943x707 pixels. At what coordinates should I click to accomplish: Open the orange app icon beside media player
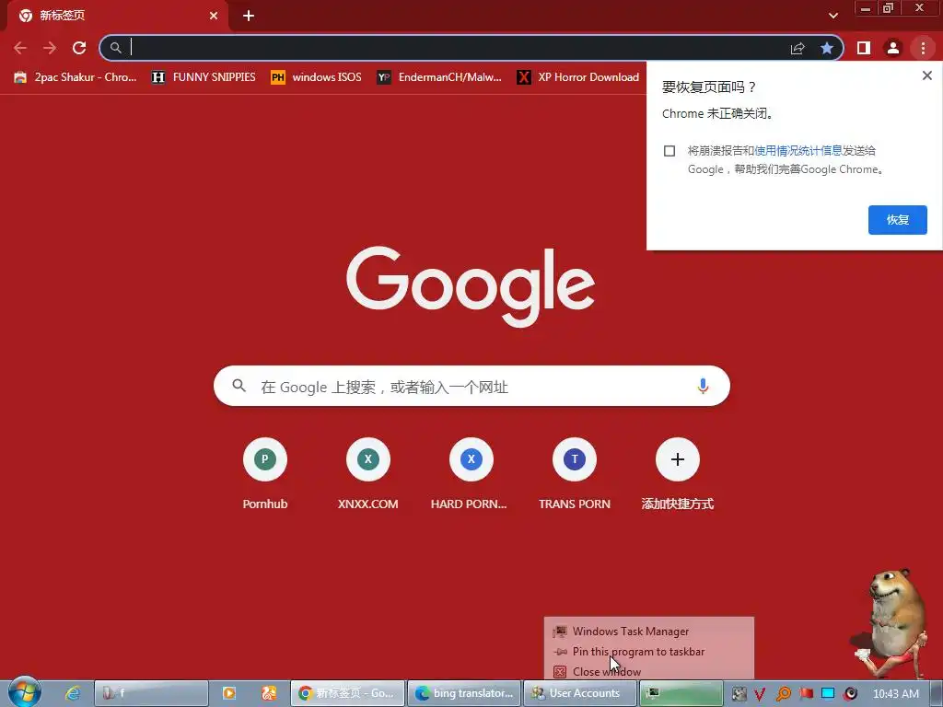point(268,693)
